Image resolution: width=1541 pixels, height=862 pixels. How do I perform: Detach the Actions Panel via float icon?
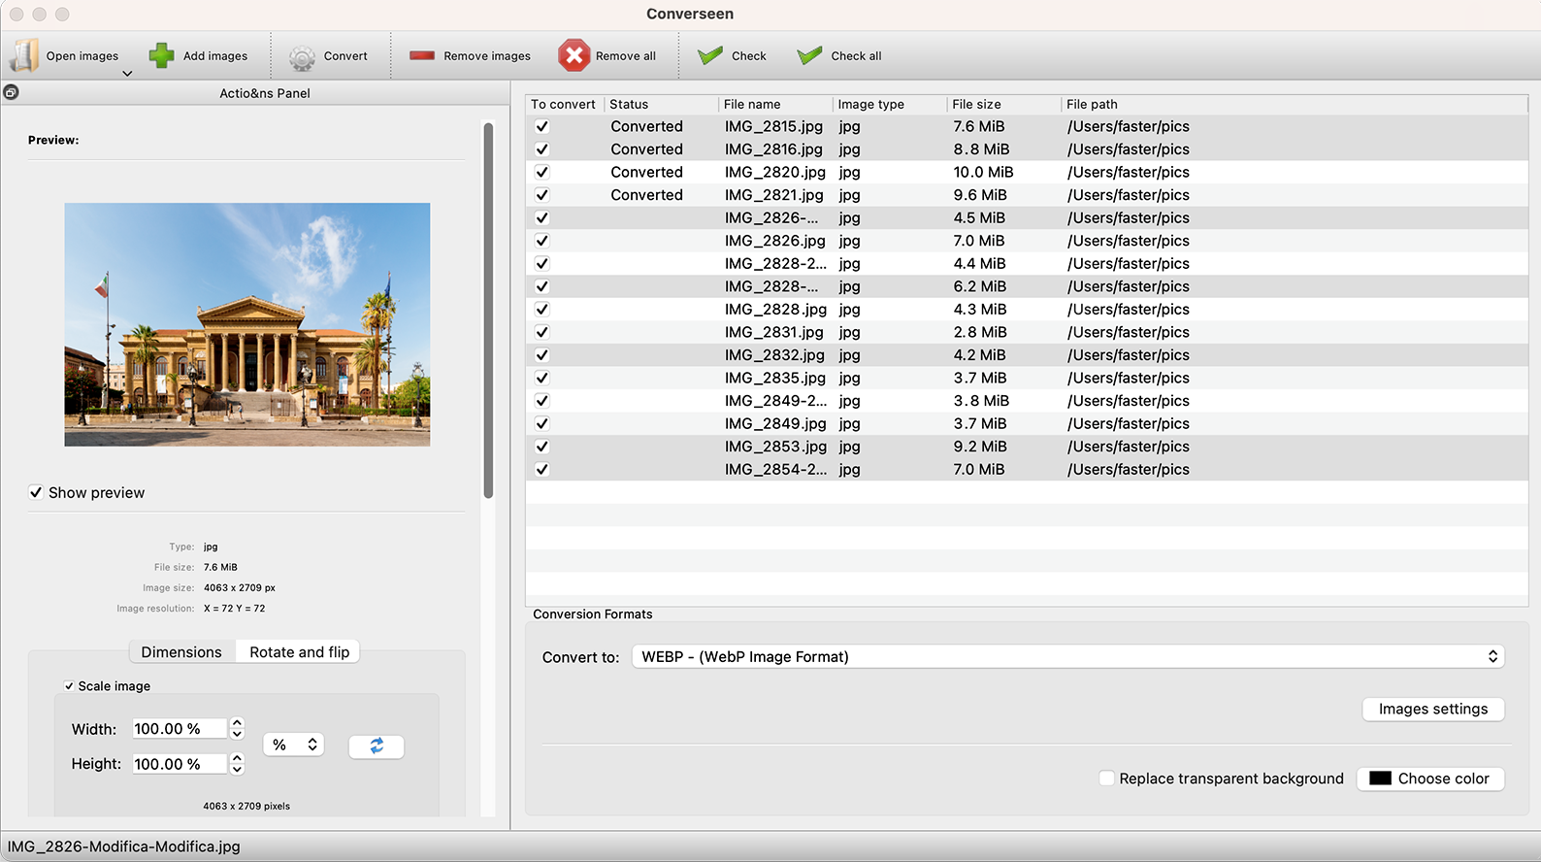11,92
